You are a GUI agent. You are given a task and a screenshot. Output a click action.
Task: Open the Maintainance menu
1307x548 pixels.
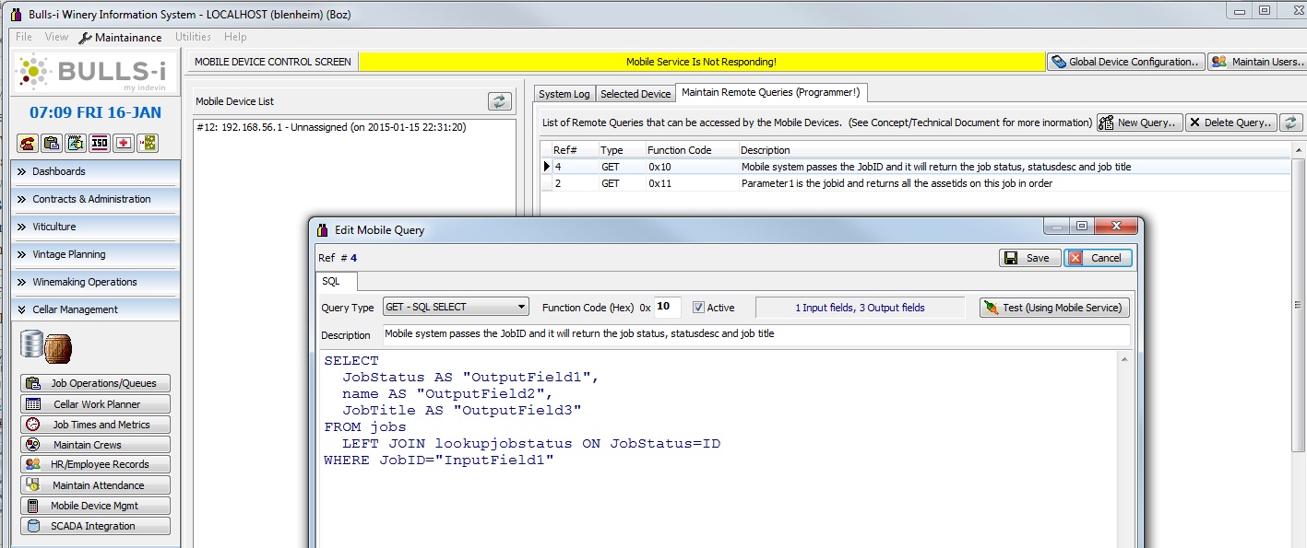click(120, 38)
